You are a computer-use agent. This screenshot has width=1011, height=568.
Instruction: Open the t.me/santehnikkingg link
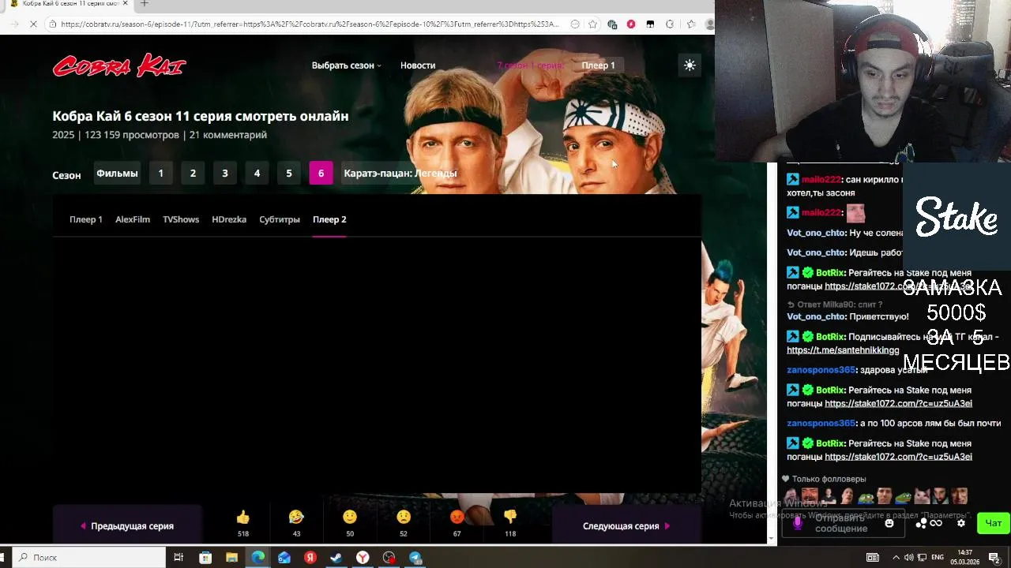843,350
